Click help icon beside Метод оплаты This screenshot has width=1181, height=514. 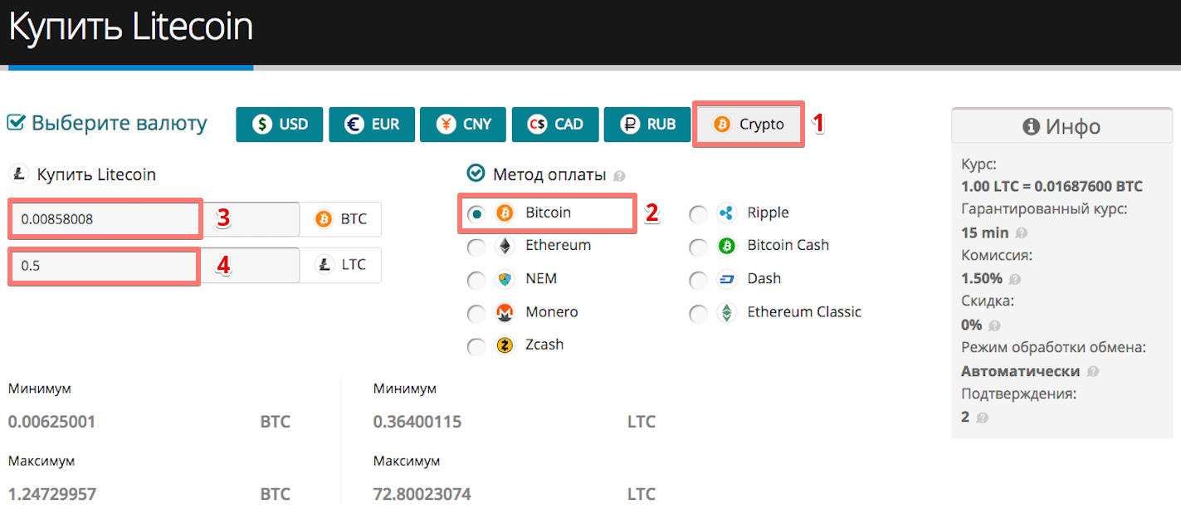click(x=618, y=176)
